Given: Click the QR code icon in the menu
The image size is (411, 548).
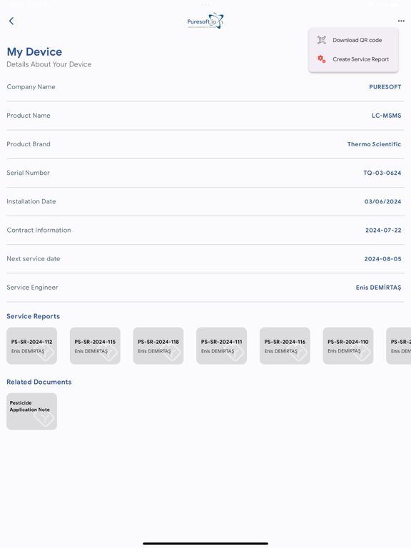Looking at the screenshot, I should (x=322, y=40).
